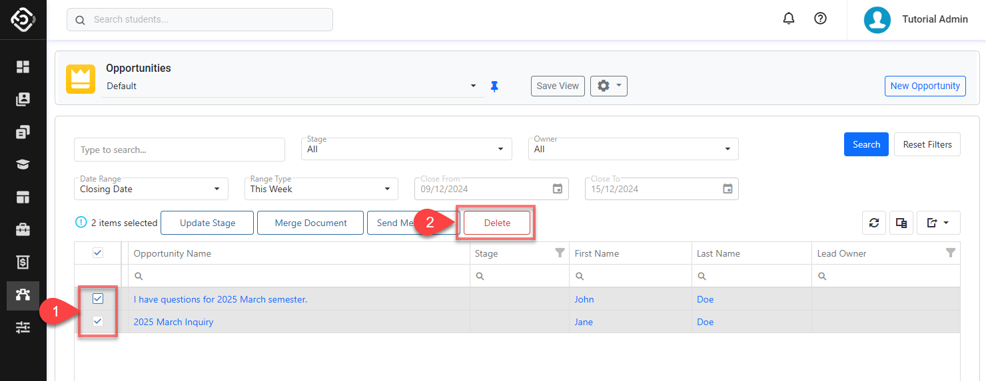The width and height of the screenshot is (986, 381).
Task: Open the dashboard icon in sidebar
Action: (23, 66)
